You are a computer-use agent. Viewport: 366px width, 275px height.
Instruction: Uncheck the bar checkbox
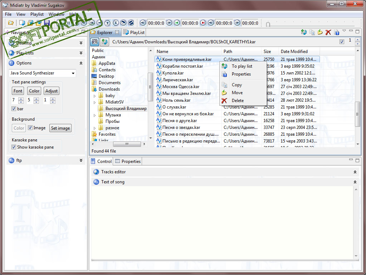point(14,108)
